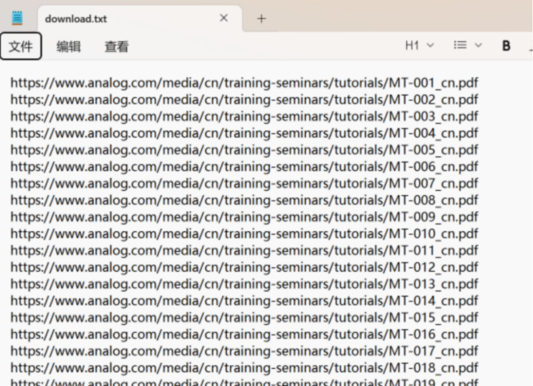Click the MT-014_cn.pdf URL line
The width and height of the screenshot is (533, 386).
coord(244,301)
